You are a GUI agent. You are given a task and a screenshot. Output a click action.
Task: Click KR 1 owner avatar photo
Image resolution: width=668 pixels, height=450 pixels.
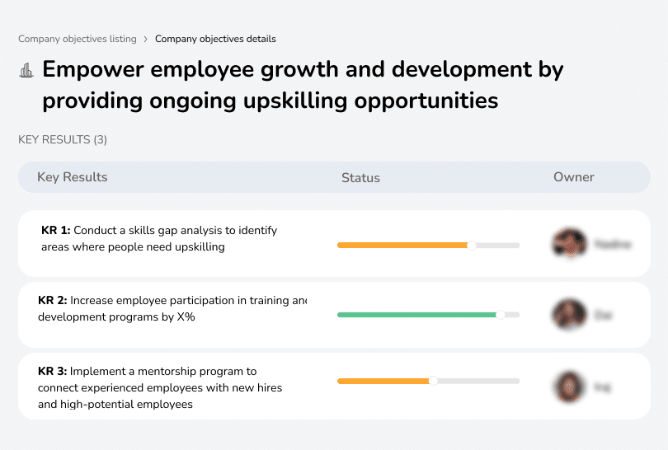[569, 244]
